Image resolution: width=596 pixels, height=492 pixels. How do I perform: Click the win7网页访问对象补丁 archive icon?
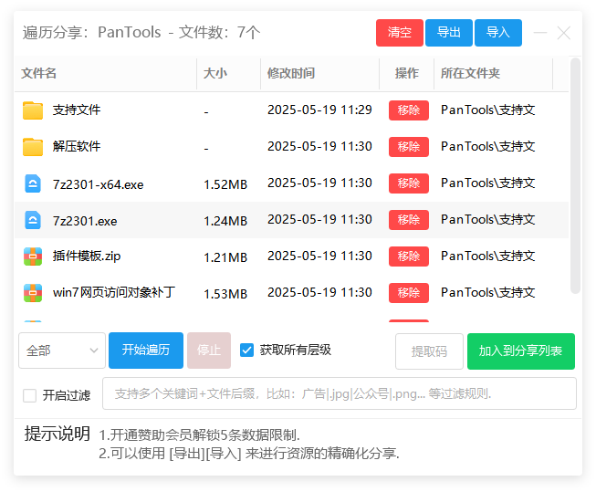coord(33,293)
